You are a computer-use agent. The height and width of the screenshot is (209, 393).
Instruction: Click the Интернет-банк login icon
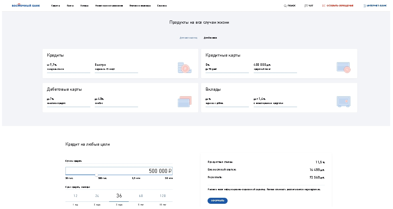click(x=364, y=6)
